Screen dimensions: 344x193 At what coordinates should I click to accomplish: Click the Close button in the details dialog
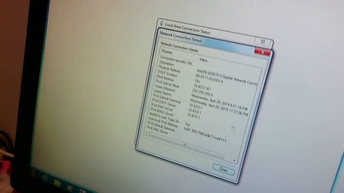(x=224, y=169)
